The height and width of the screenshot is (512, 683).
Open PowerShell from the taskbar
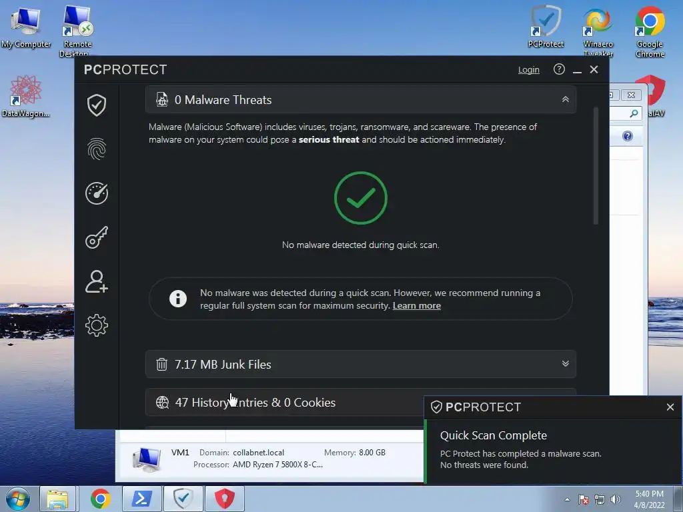pyautogui.click(x=141, y=499)
